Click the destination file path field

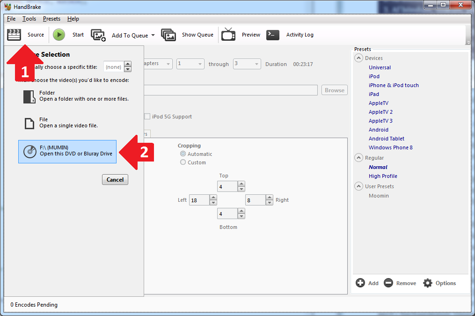click(x=231, y=90)
